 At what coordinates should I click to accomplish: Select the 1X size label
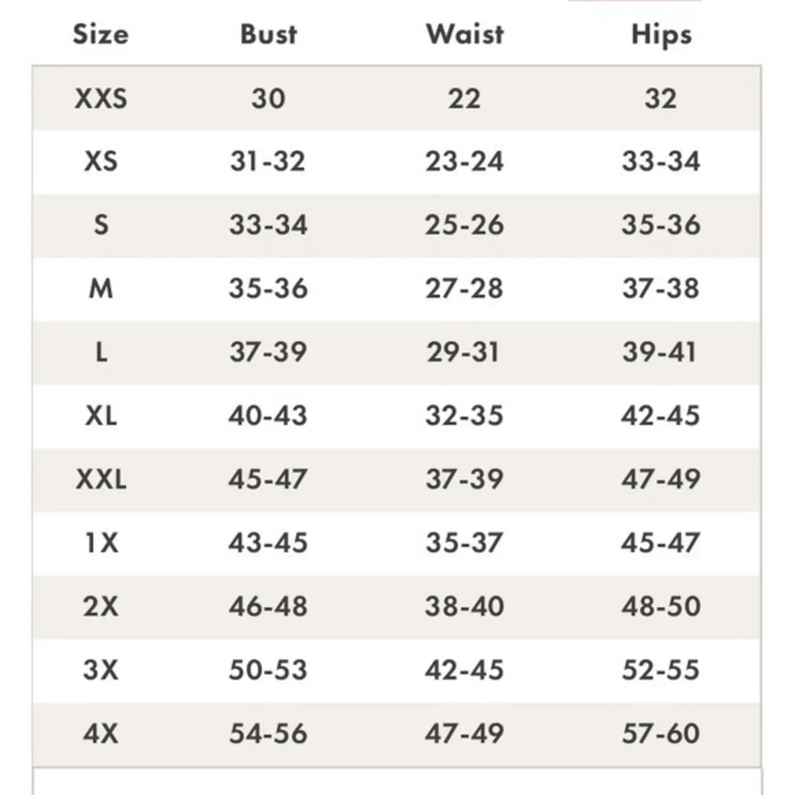[101, 543]
